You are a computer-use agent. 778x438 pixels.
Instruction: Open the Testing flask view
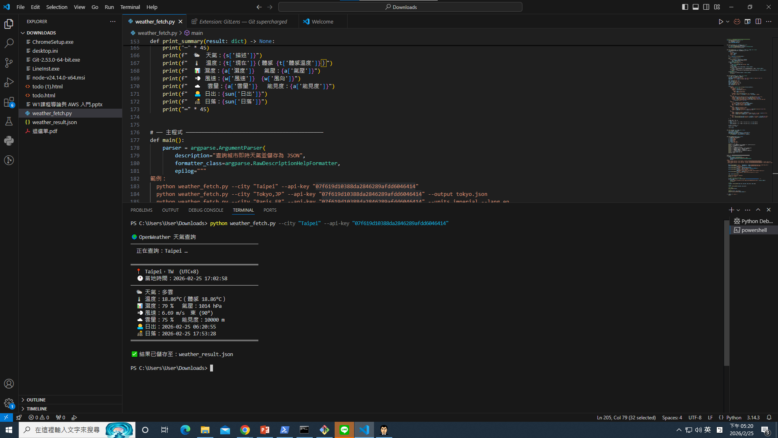click(x=9, y=121)
